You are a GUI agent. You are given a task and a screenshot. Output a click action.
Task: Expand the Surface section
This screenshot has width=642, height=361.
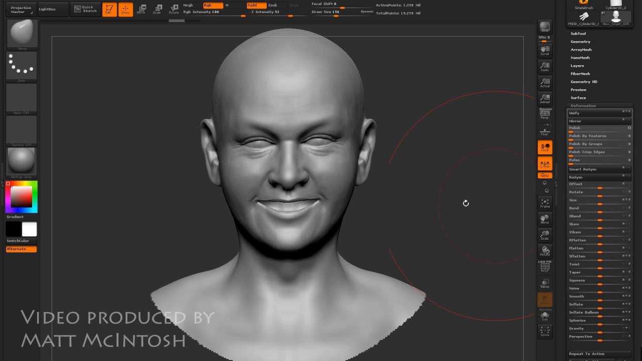(578, 98)
